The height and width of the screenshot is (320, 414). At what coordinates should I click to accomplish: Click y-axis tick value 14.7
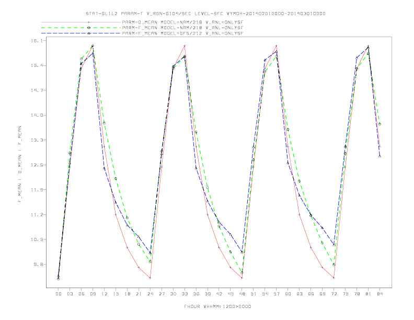click(x=37, y=90)
